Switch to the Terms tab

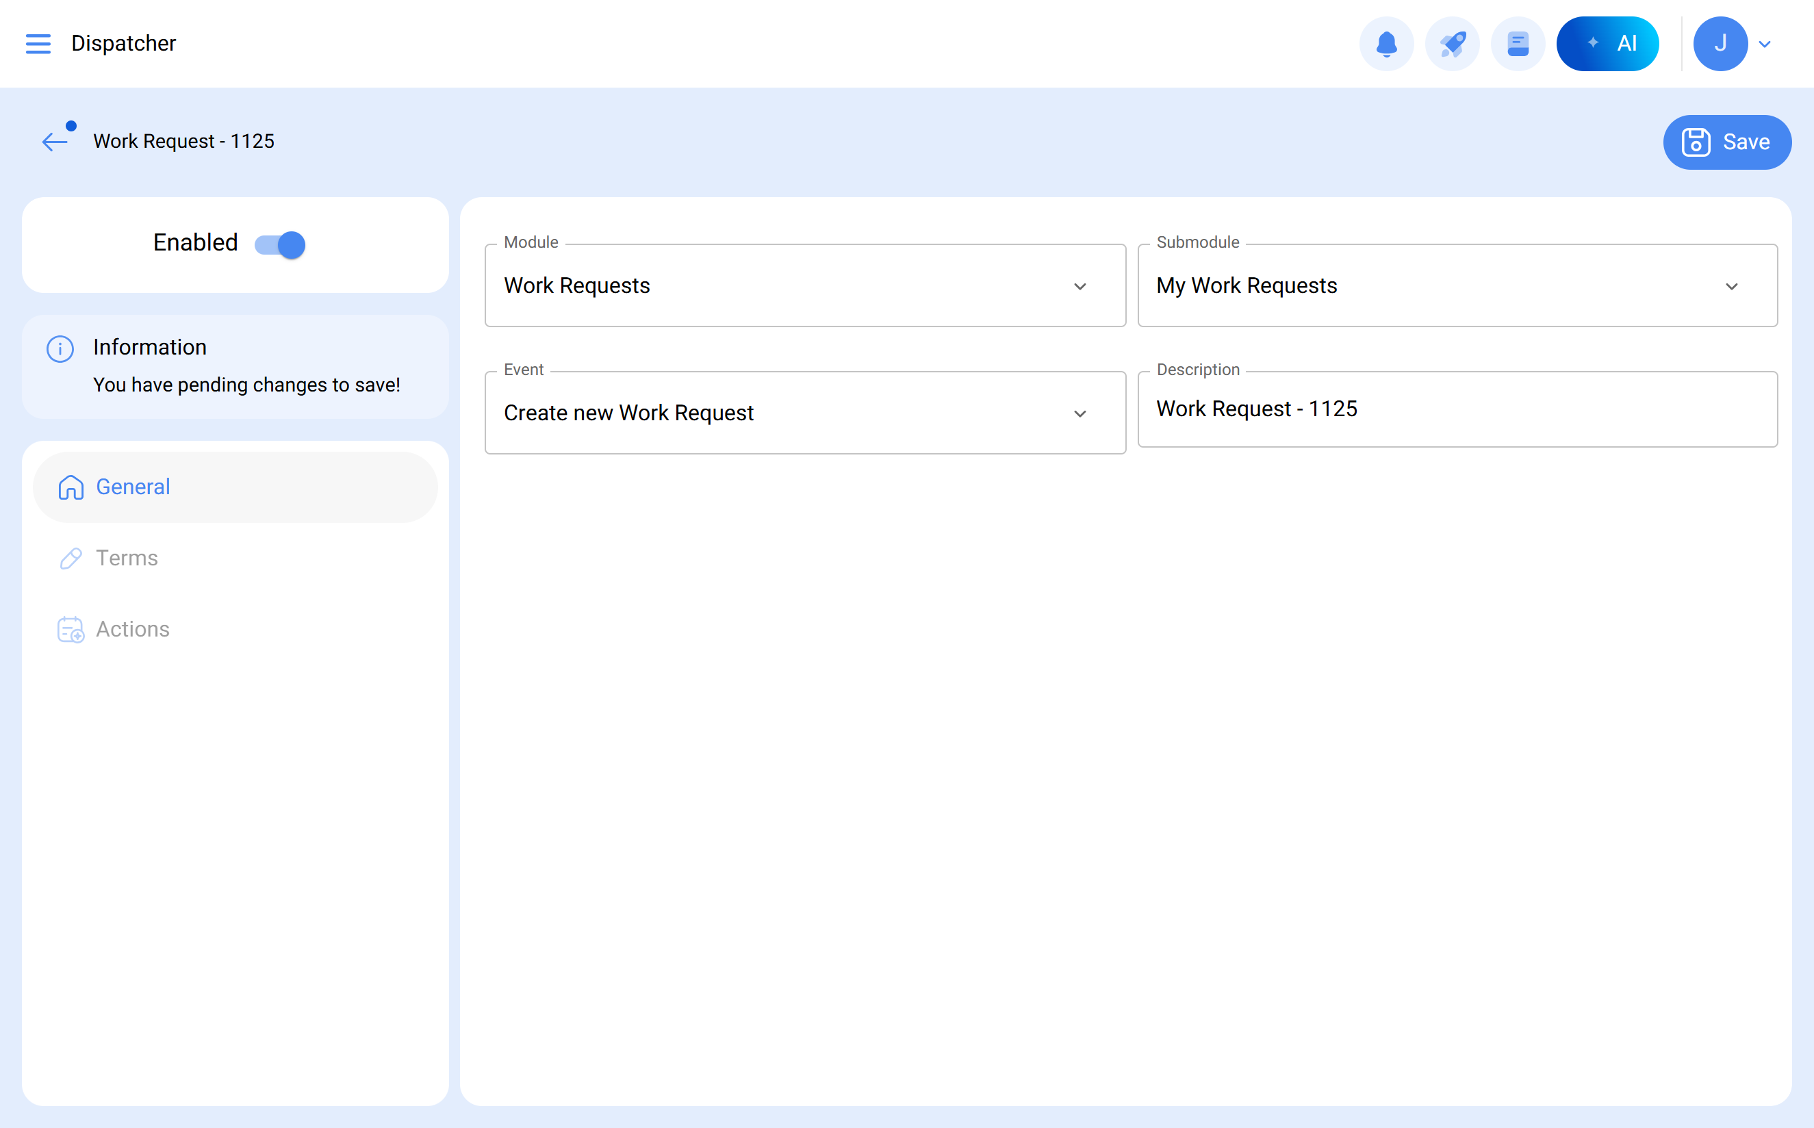coord(127,558)
